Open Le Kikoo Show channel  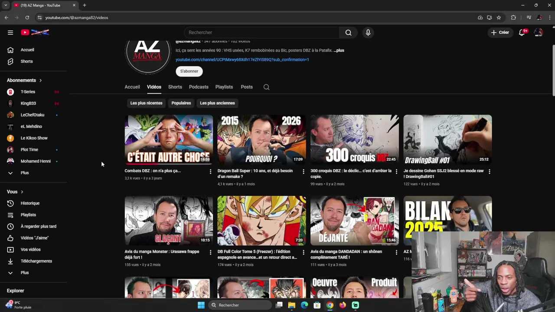(33, 138)
